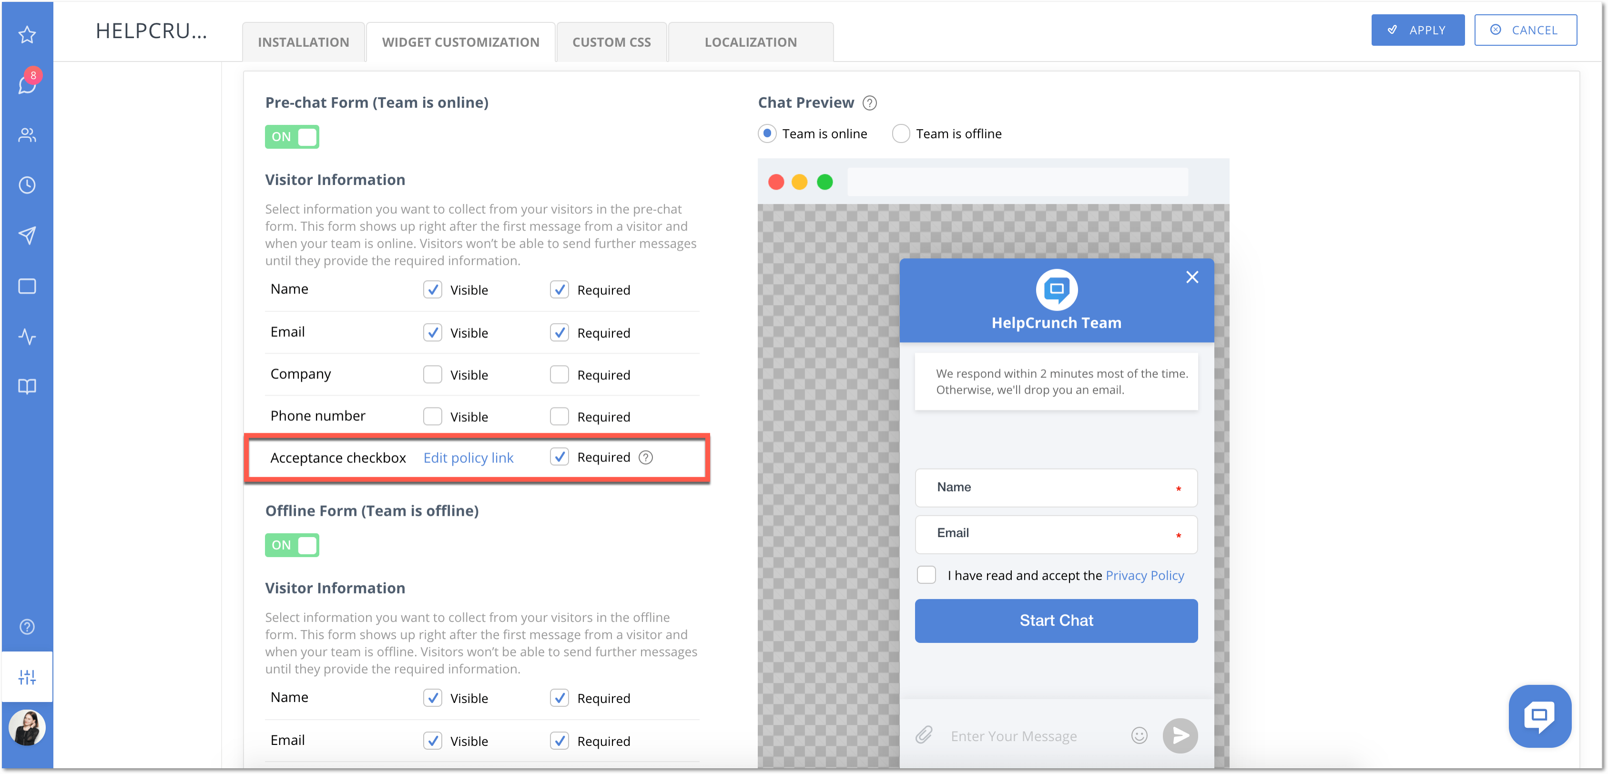Open the settings sliders icon in sidebar
Viewport: 1608px width, 774px height.
pos(27,677)
